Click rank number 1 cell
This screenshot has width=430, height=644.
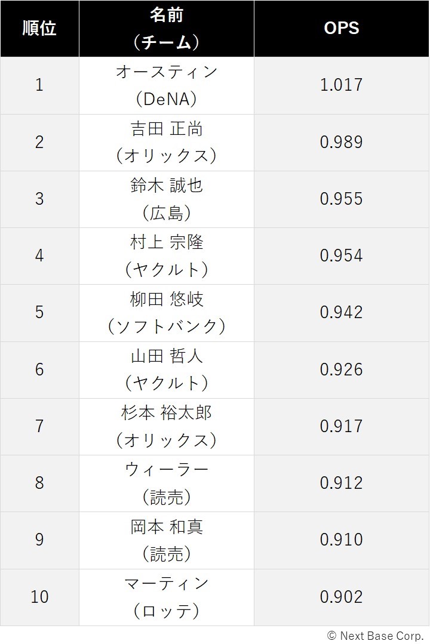(x=39, y=85)
